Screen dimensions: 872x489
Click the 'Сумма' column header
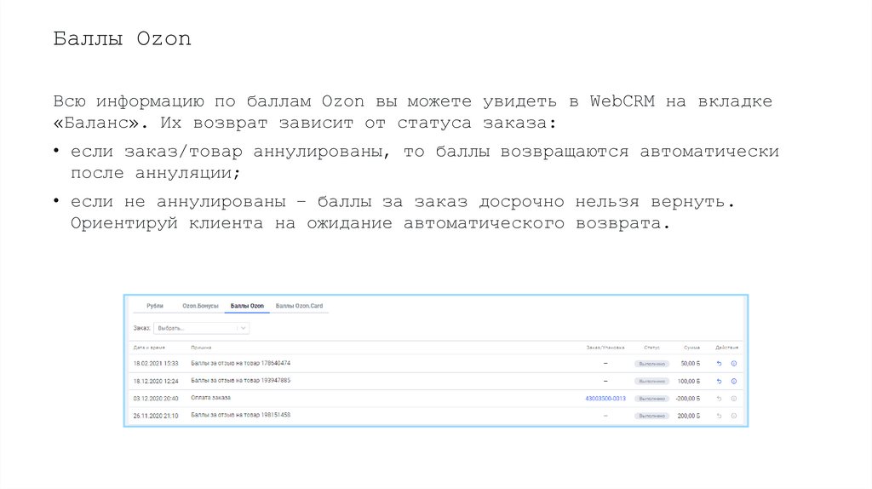point(691,348)
